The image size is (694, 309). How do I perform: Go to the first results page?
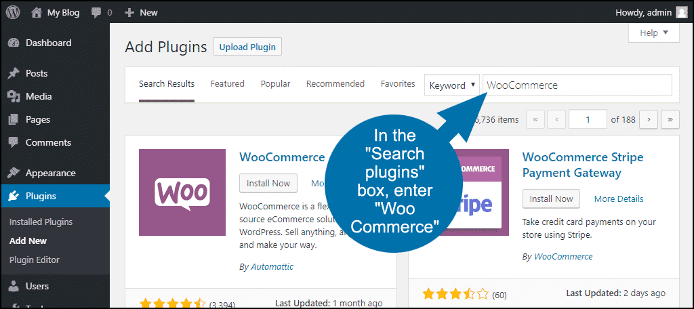(535, 119)
